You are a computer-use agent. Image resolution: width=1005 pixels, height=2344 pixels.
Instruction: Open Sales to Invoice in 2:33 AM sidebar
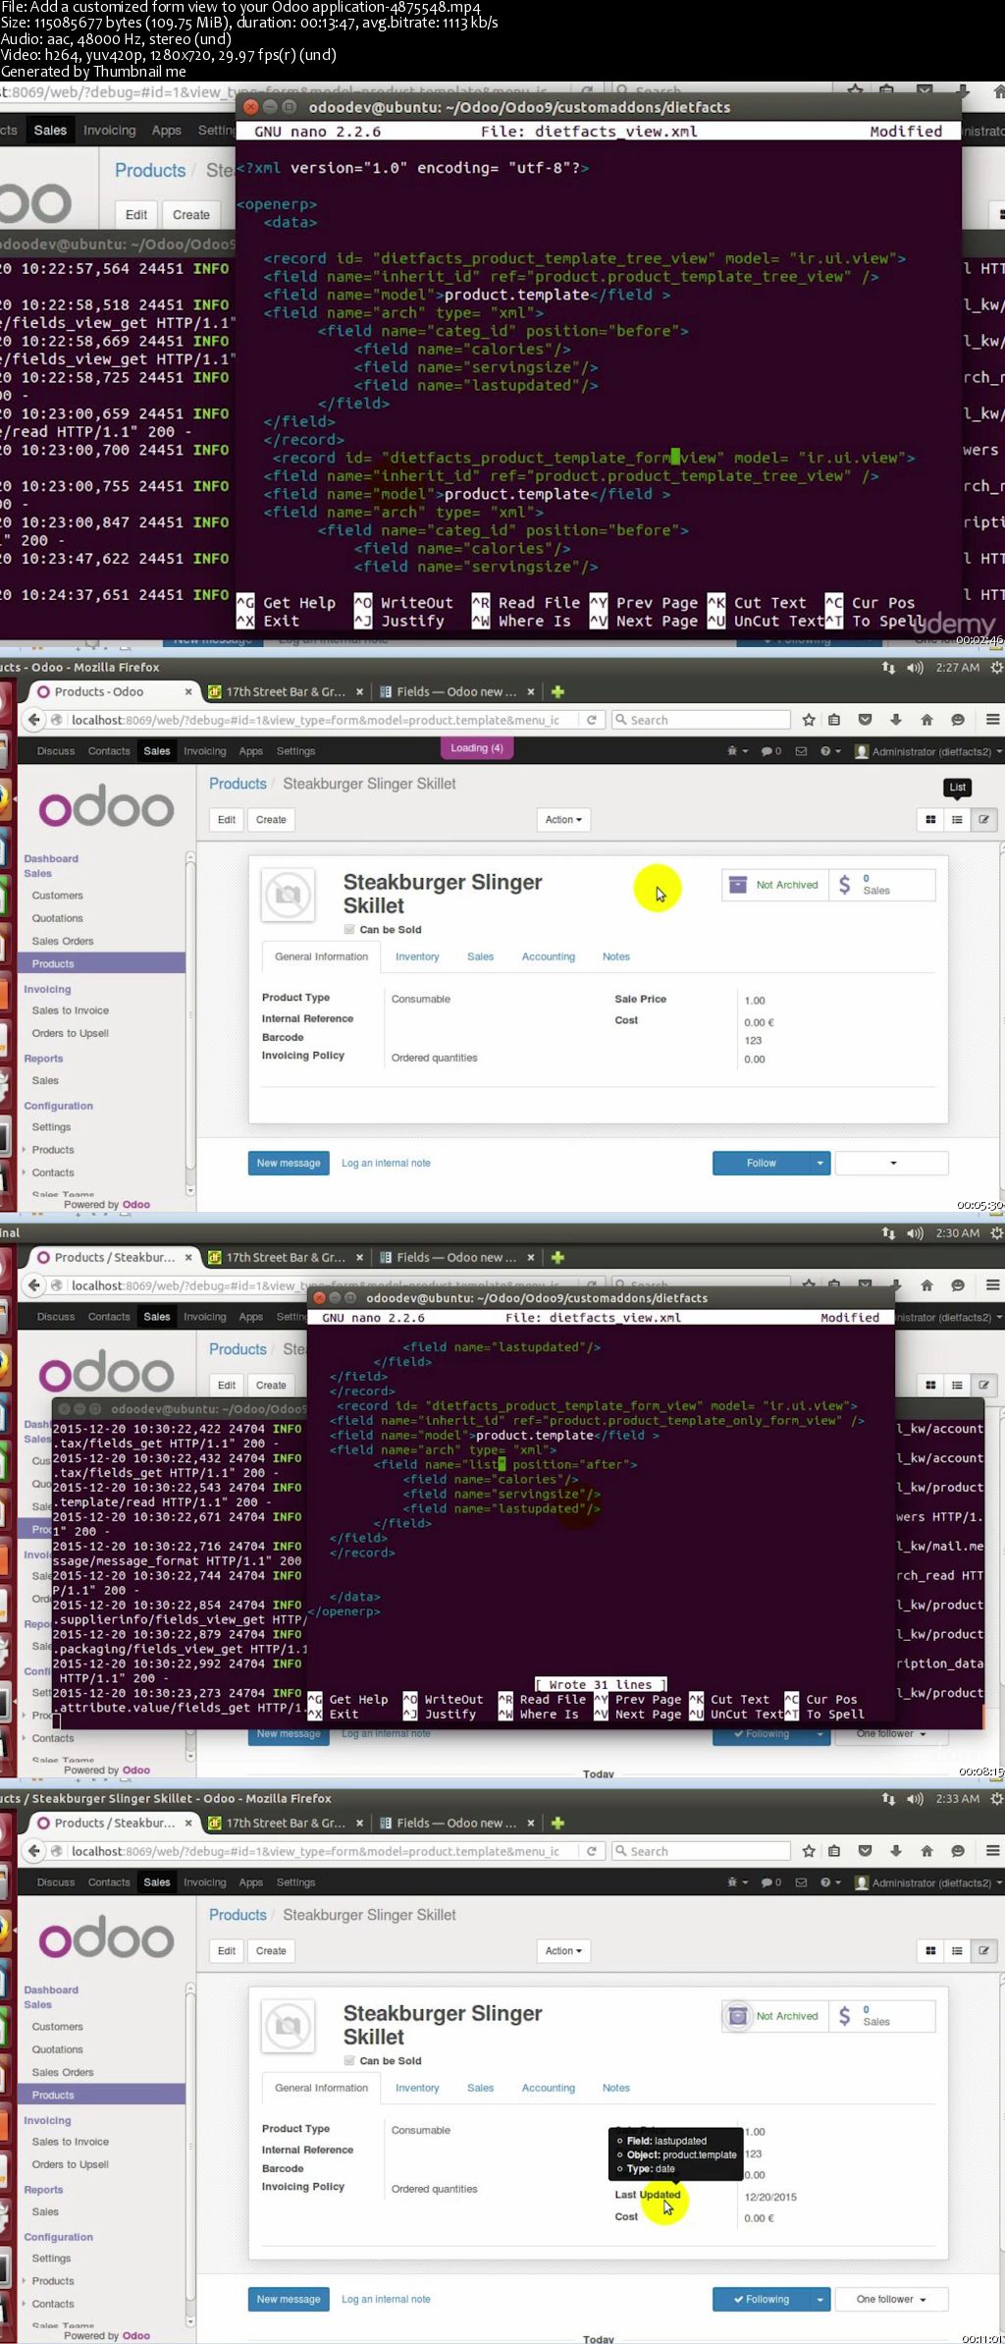[71, 2142]
